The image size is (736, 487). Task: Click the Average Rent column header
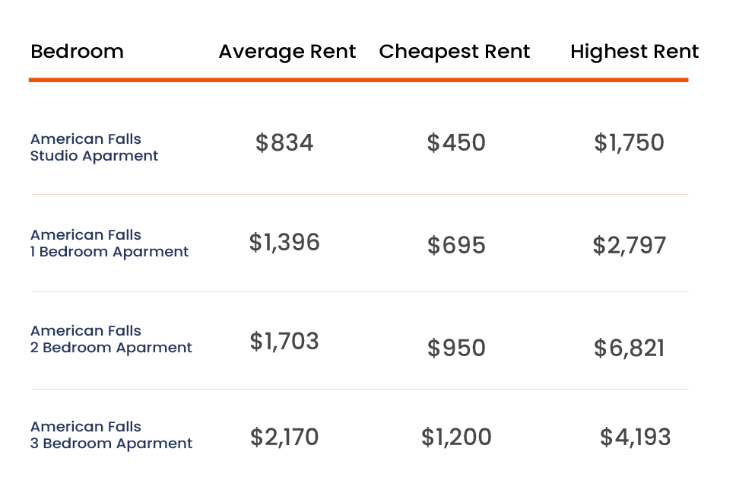click(x=287, y=52)
